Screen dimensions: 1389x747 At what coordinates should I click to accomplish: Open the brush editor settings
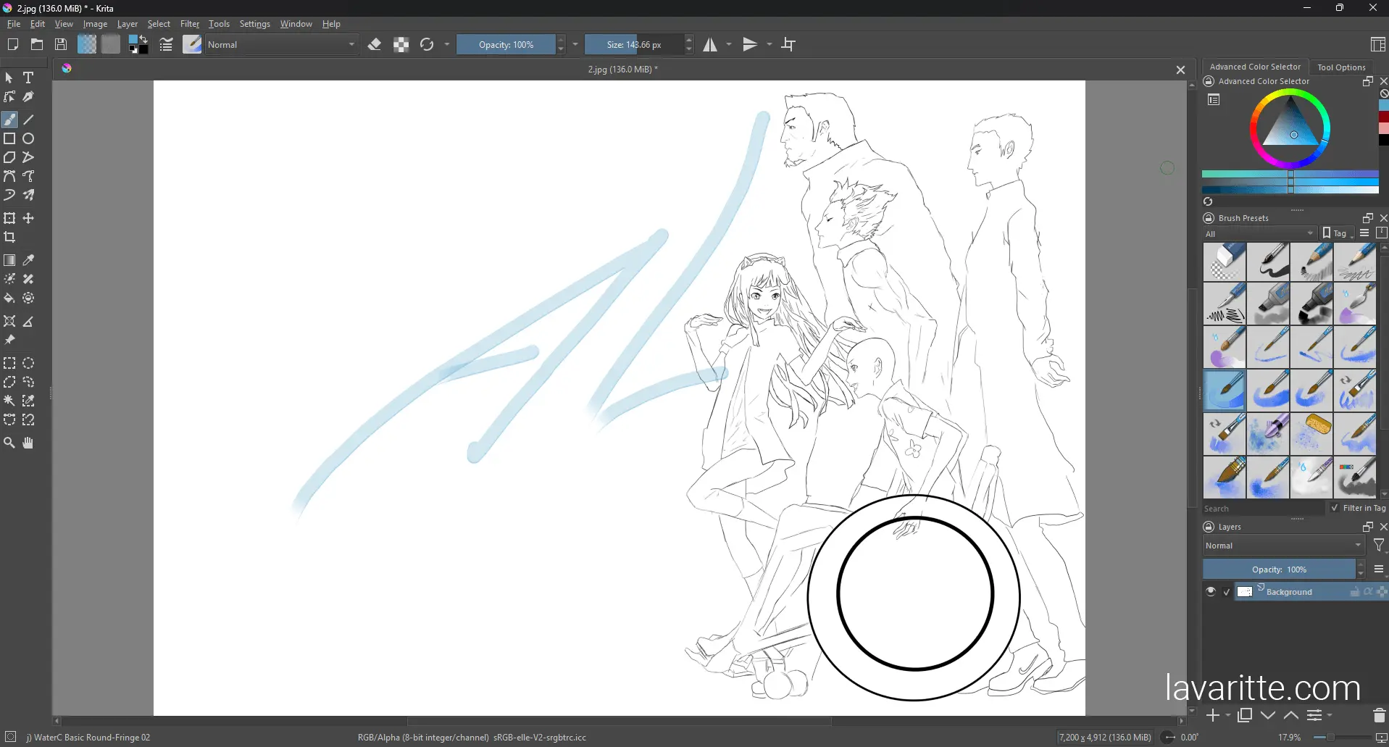pos(166,44)
